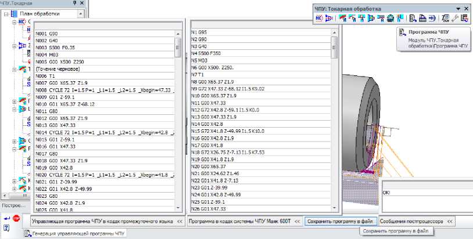Select the comment row (Точение черновое)

pyautogui.click(x=105, y=69)
